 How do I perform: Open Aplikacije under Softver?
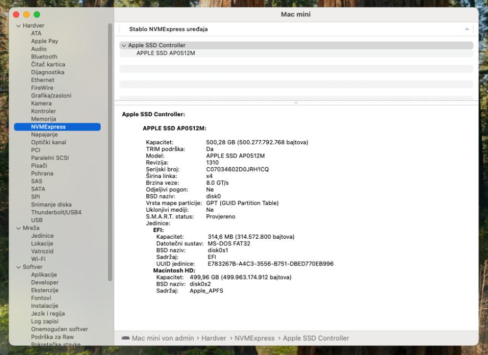click(44, 275)
